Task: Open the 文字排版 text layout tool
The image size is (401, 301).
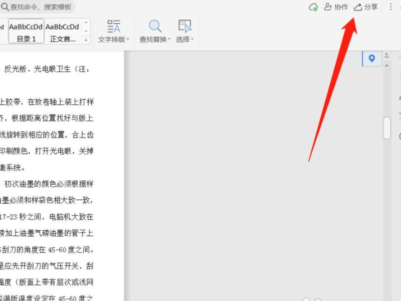Action: 113,31
